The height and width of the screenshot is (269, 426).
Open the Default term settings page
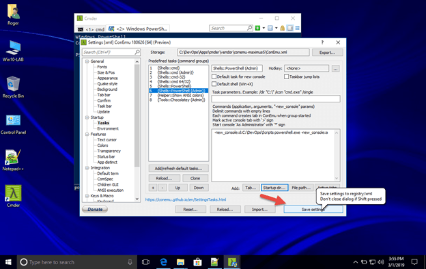point(108,173)
